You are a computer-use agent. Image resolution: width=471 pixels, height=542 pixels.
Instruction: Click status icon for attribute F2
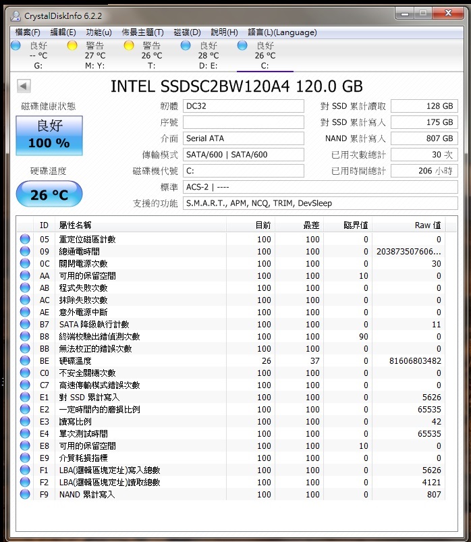coord(25,482)
